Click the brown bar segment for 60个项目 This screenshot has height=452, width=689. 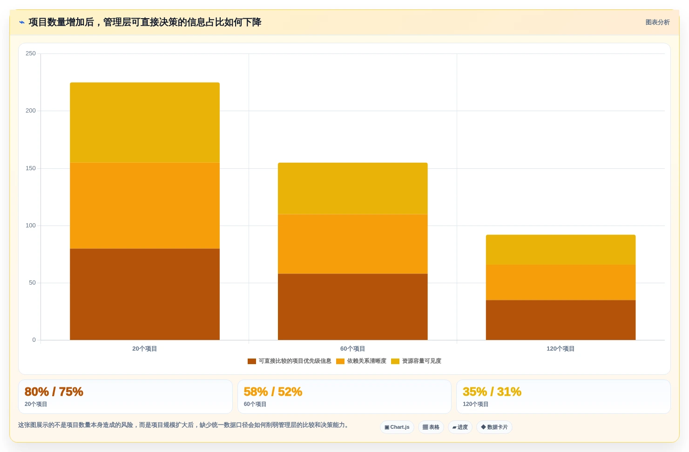[x=353, y=307]
